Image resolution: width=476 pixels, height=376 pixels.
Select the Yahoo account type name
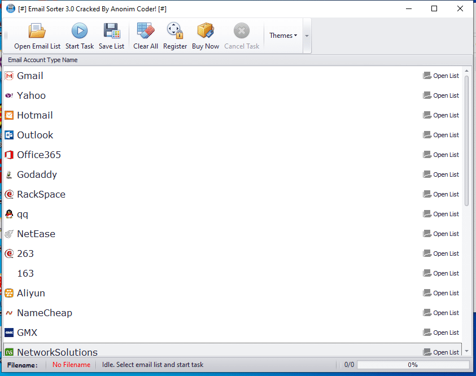pyautogui.click(x=31, y=95)
